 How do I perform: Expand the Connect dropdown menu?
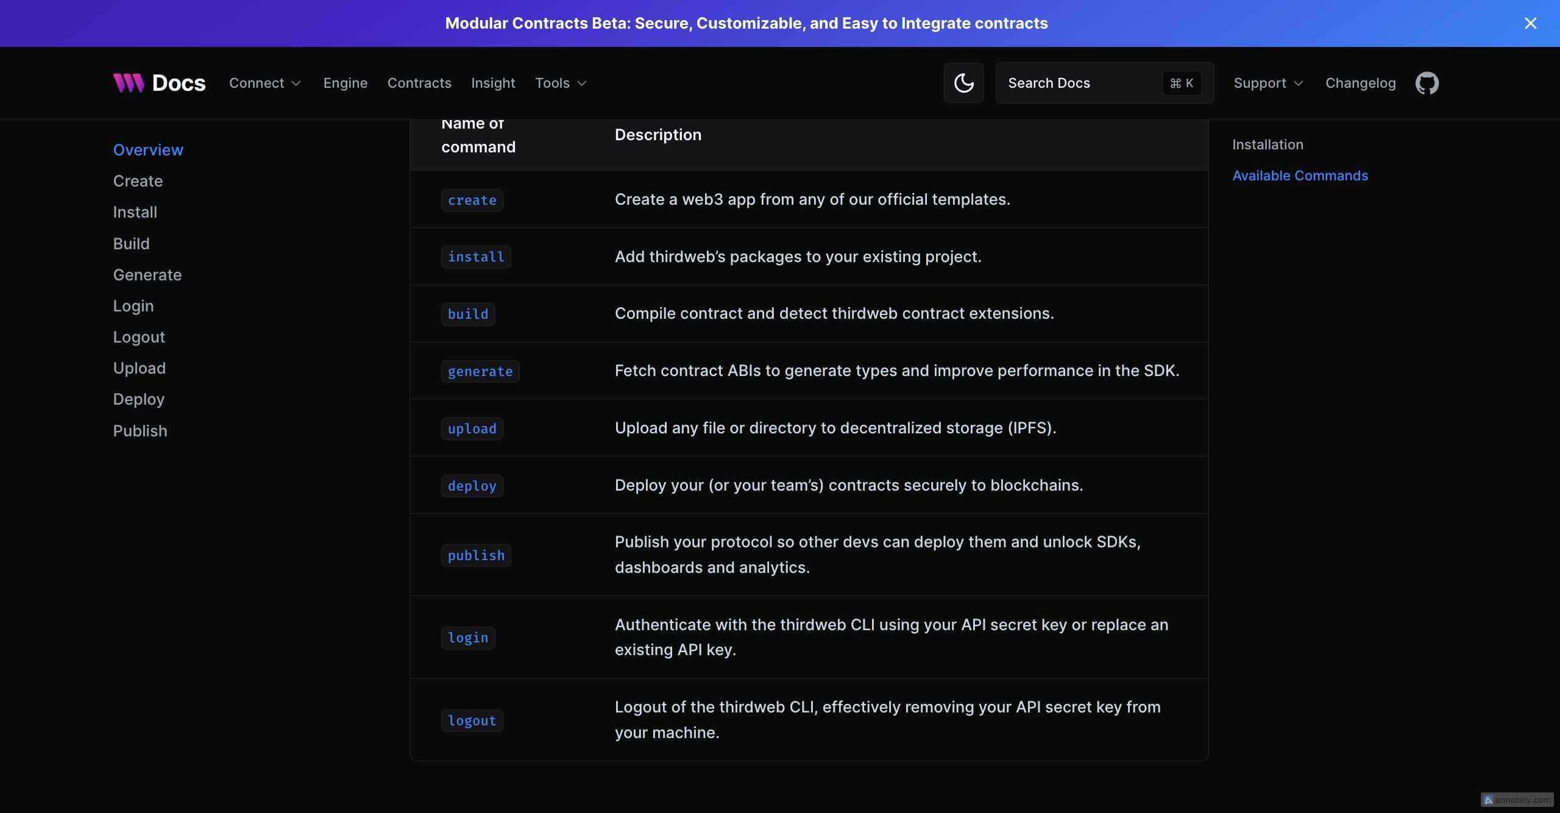[x=265, y=83]
